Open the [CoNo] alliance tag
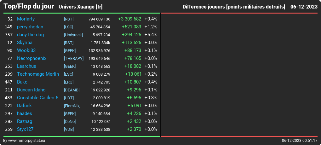Screen dimensions: 321x145 coord(70,122)
